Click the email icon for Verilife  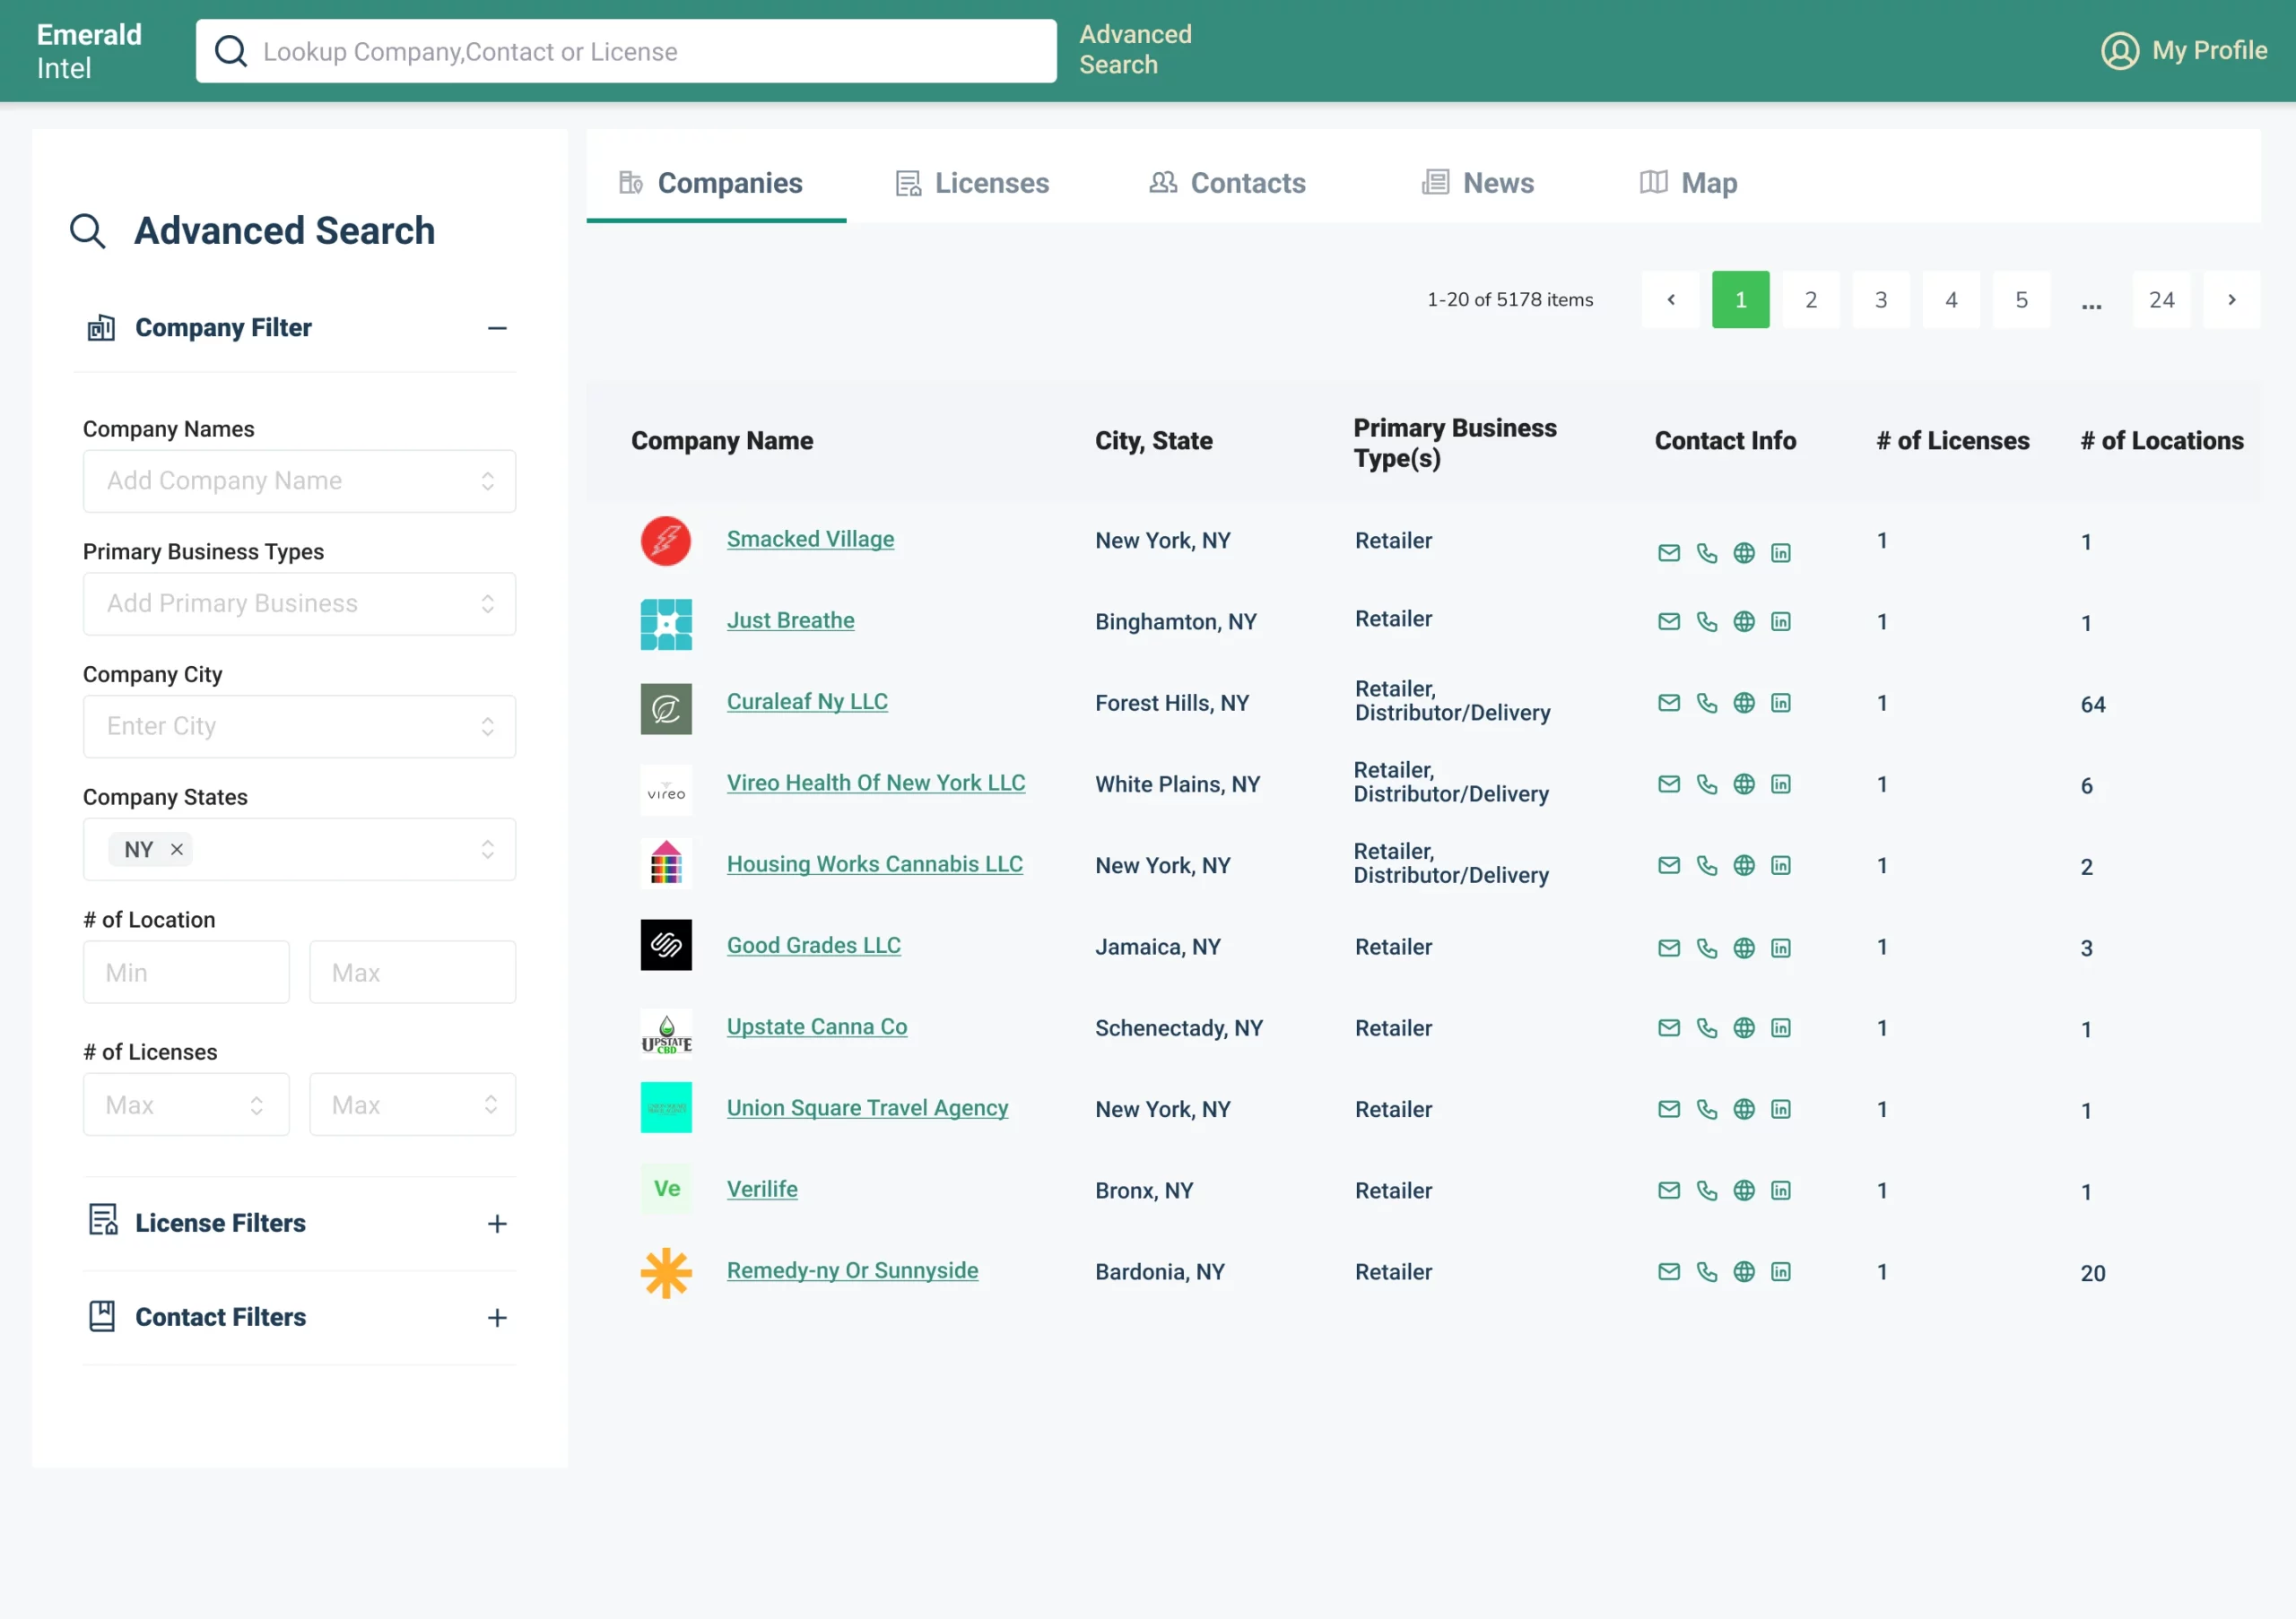pos(1669,1190)
